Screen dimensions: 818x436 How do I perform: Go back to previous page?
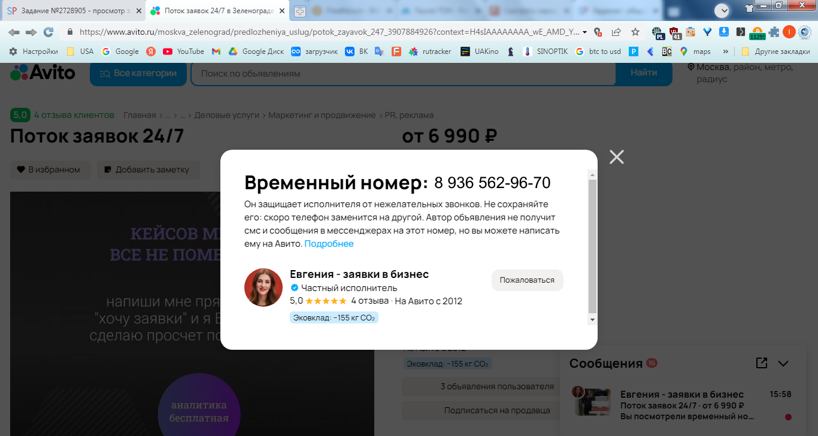[x=14, y=32]
